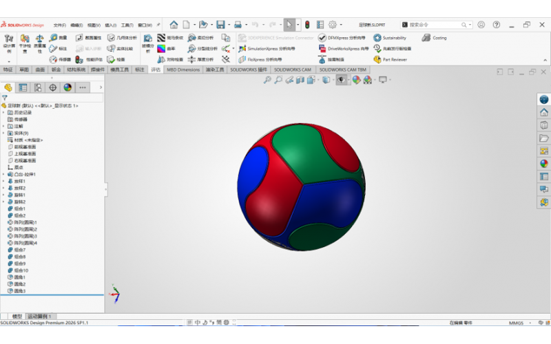The image size is (551, 344).
Task: Click the MMGS unit system in status bar
Action: pos(516,323)
